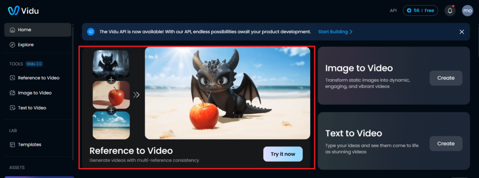This screenshot has height=178, width=479.
Task: Click the Explore compass icon
Action: (12, 45)
